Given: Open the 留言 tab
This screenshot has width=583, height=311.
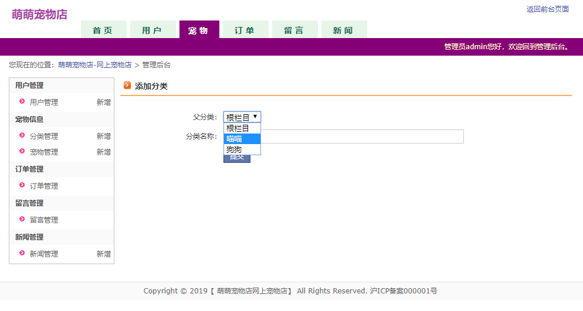Looking at the screenshot, I should tap(295, 29).
